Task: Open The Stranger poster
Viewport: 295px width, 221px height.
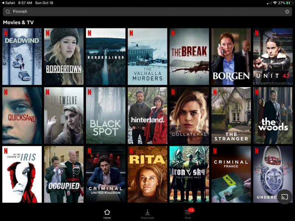Action: [x=231, y=116]
